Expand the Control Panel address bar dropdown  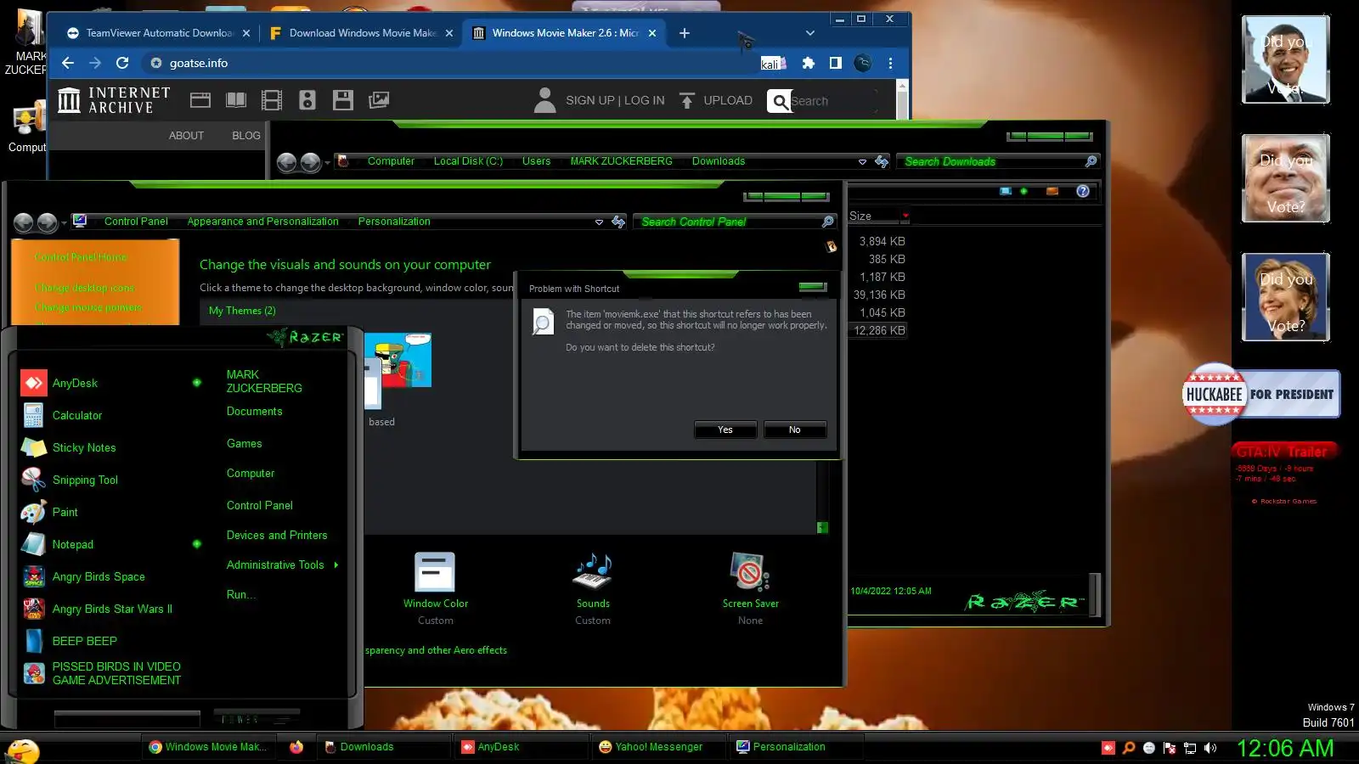599,222
